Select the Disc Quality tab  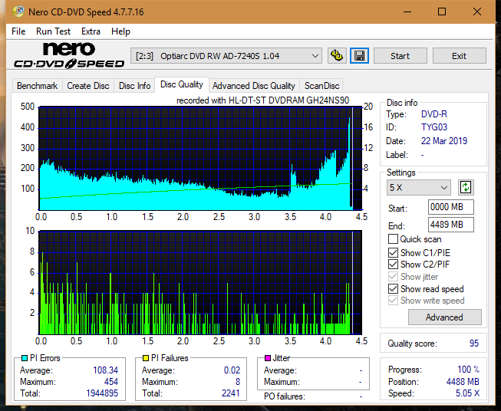point(182,84)
